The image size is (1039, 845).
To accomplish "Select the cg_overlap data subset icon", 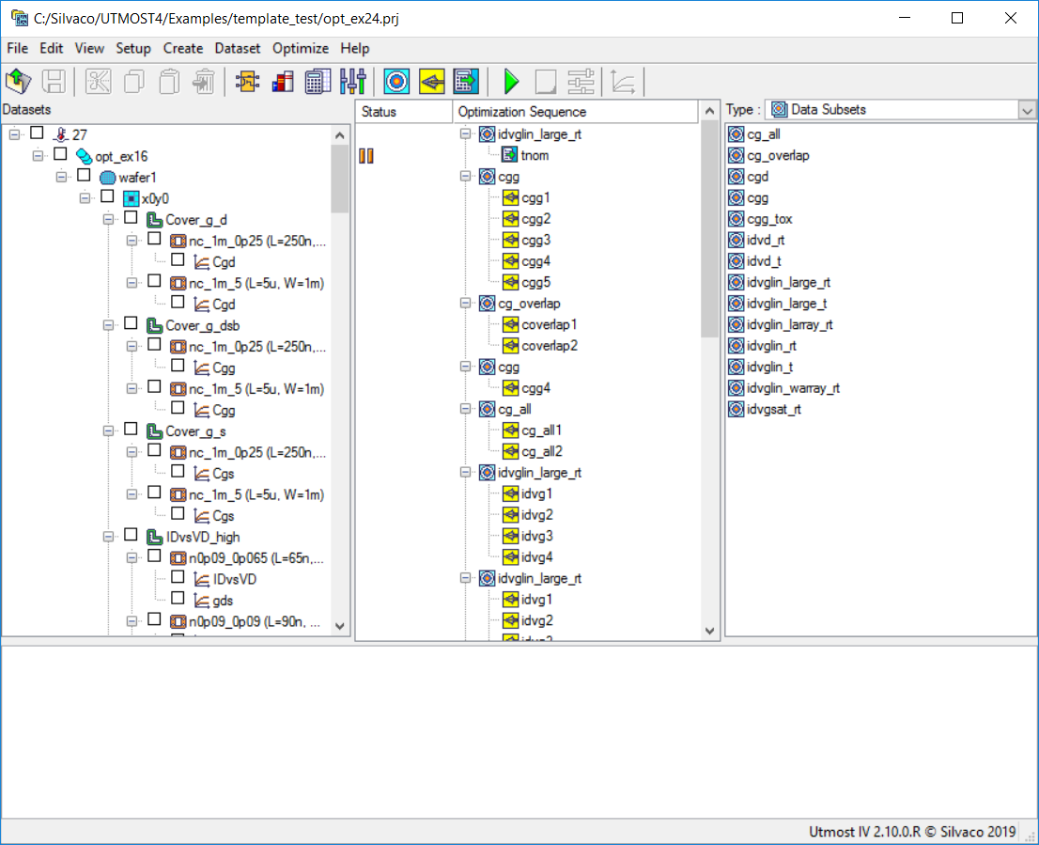I will [737, 155].
